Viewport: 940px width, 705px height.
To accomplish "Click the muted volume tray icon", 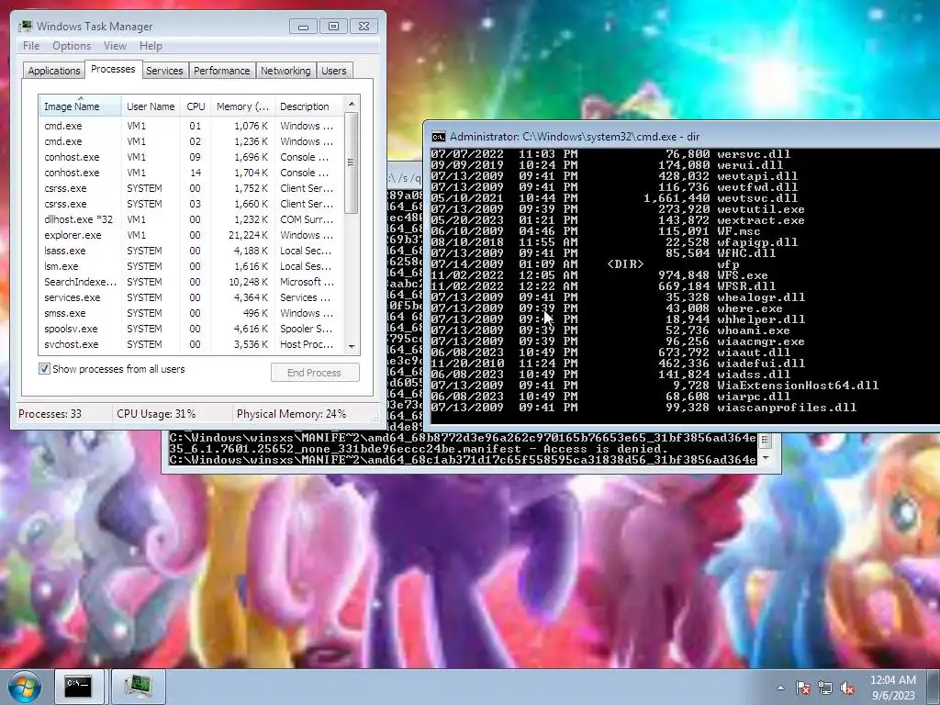I will pyautogui.click(x=847, y=688).
